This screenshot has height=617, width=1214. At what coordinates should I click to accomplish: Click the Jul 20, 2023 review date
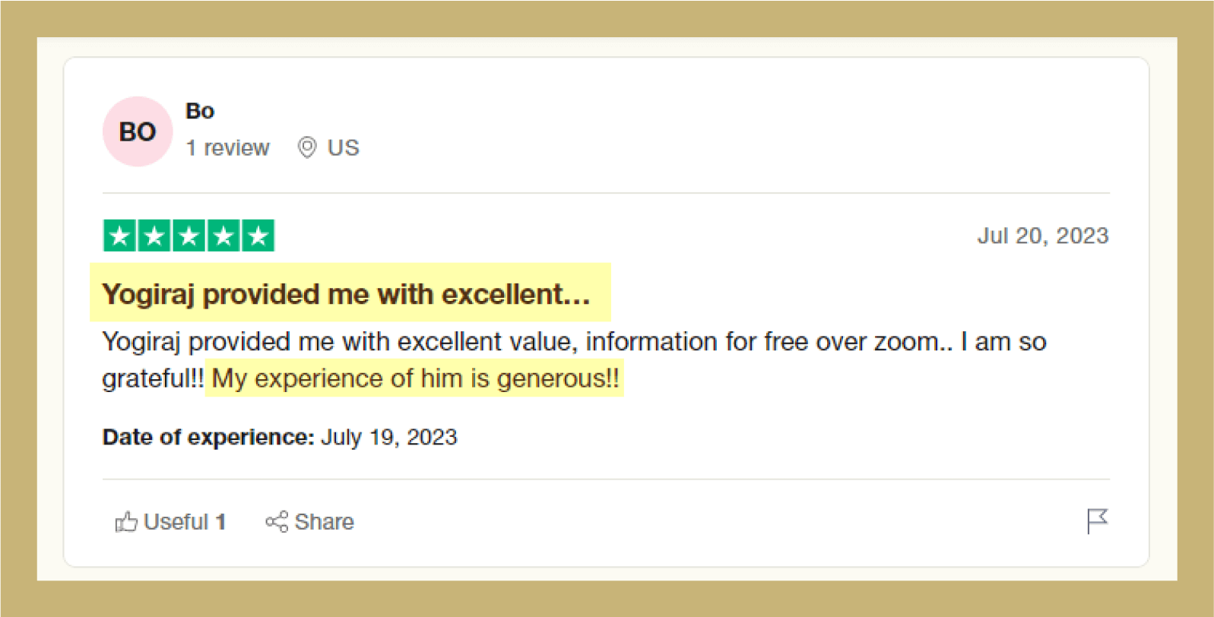1042,236
